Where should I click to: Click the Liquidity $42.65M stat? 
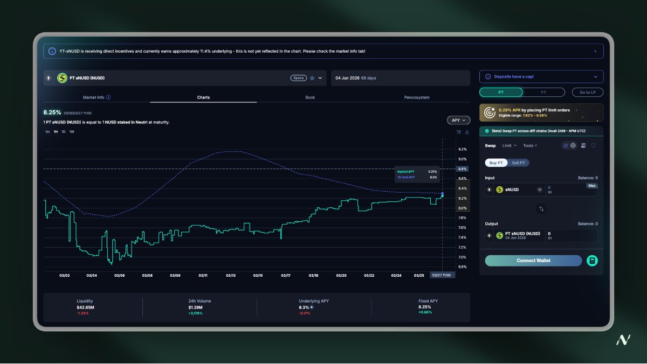(x=85, y=307)
